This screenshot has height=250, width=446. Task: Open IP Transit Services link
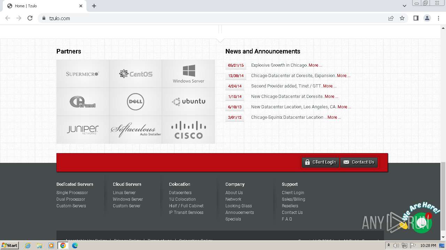186,212
